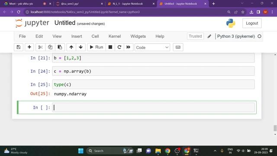Interrupt the kernel with the stop icon

click(110, 47)
